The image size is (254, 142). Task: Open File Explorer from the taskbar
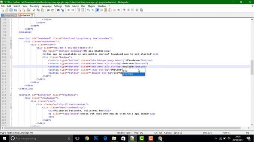point(114,138)
